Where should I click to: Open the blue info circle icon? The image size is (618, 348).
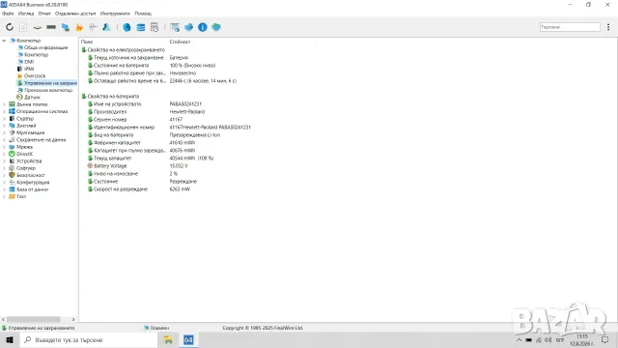[x=203, y=27]
